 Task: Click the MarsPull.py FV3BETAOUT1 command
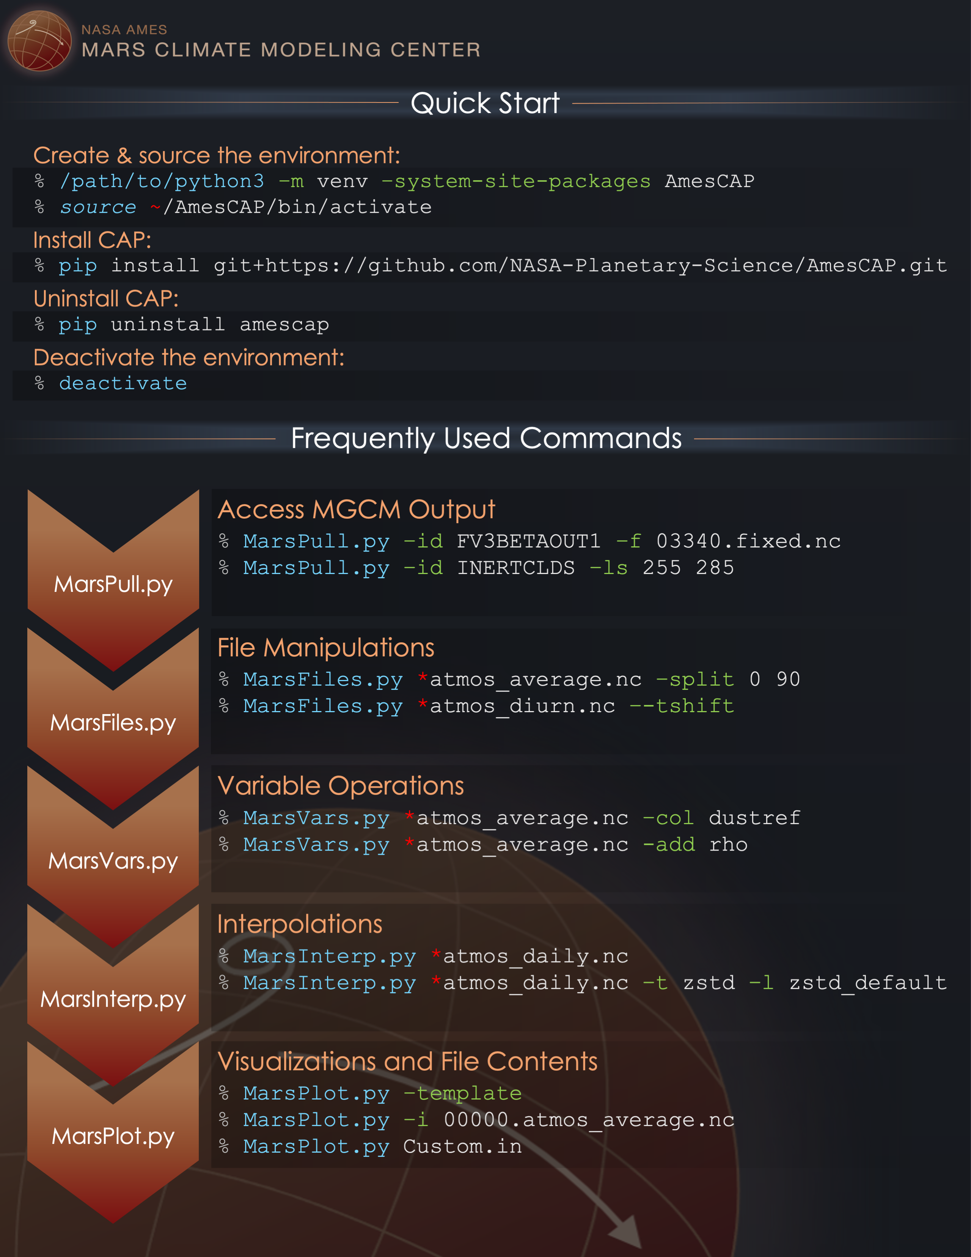(529, 541)
